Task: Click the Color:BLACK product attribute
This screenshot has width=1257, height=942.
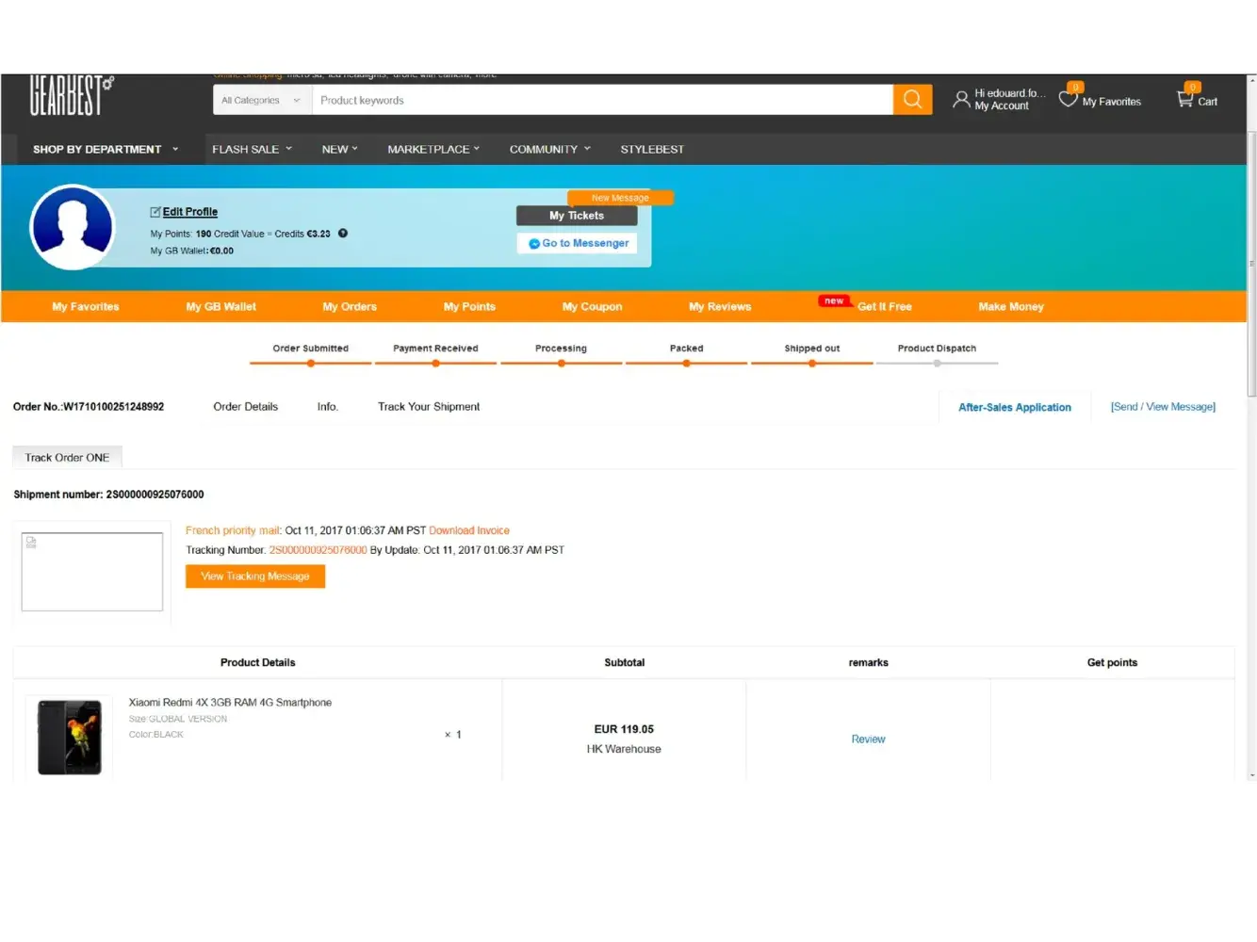Action: point(156,735)
